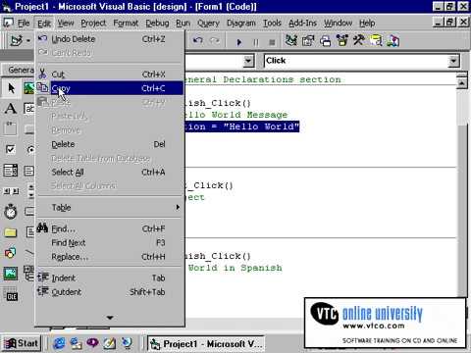This screenshot has height=353, width=471.
Task: Open the Click procedure dropdown
Action: [x=453, y=61]
